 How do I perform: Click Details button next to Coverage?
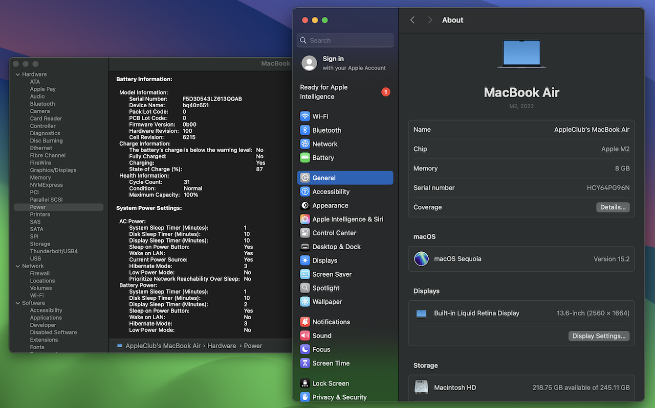(x=613, y=207)
